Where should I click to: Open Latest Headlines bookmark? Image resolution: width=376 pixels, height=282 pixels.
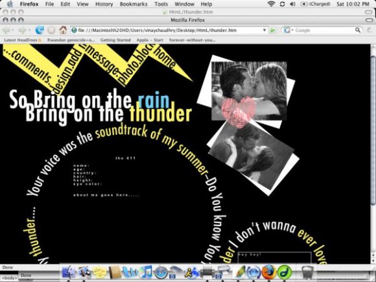point(23,40)
